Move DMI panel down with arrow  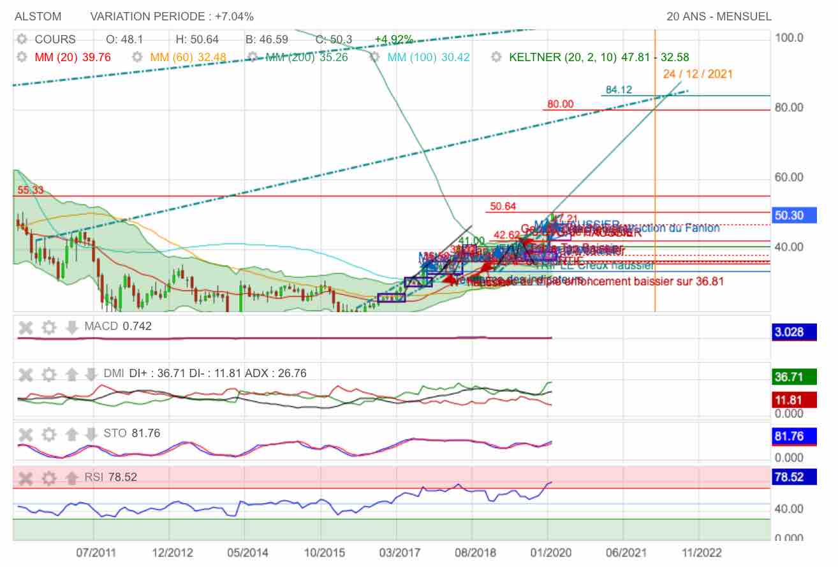91,374
